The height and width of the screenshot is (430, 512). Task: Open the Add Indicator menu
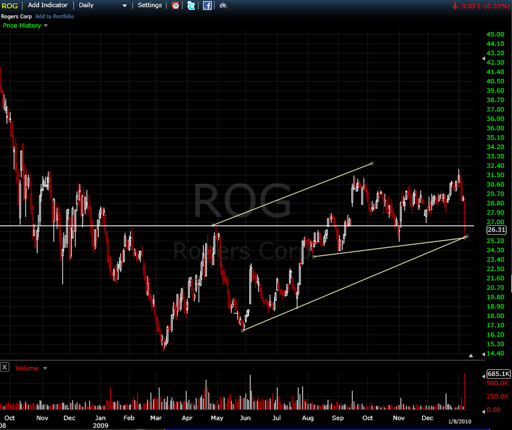(48, 5)
